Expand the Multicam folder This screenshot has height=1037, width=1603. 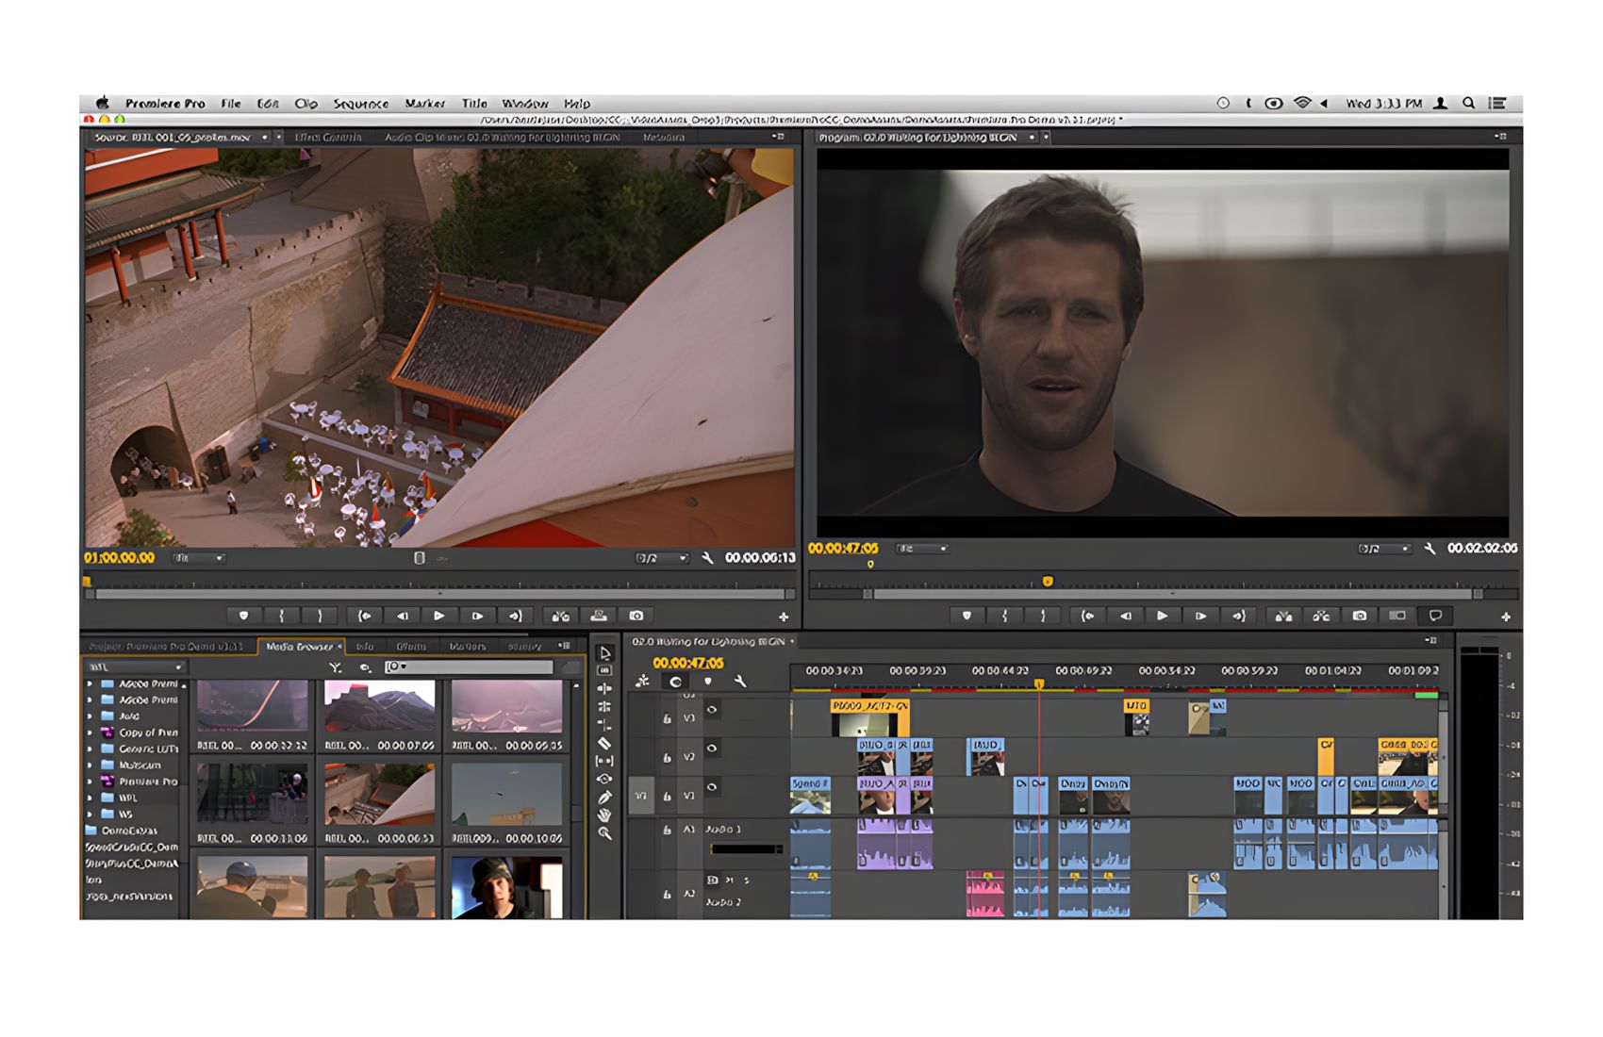pyautogui.click(x=90, y=765)
